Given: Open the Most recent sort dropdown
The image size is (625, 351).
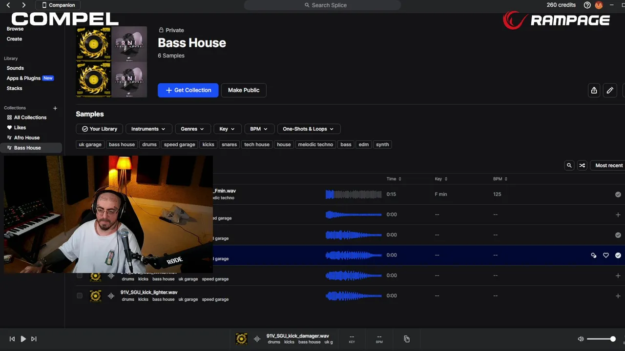Looking at the screenshot, I should [608, 165].
